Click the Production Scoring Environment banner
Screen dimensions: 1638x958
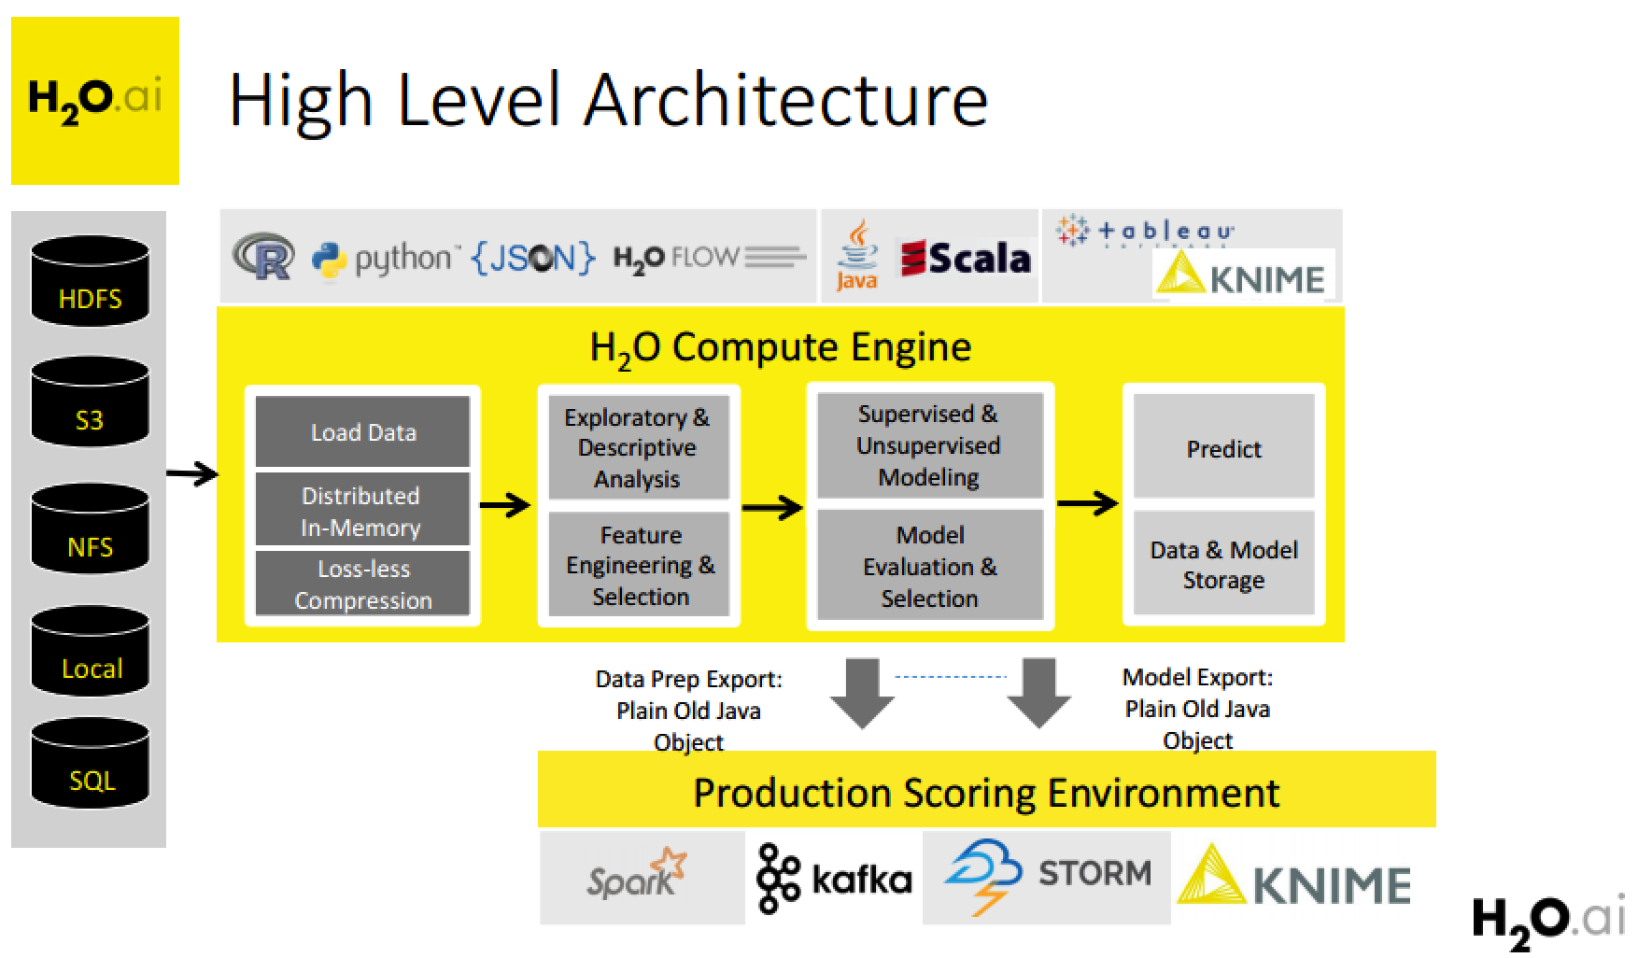pyautogui.click(x=986, y=792)
